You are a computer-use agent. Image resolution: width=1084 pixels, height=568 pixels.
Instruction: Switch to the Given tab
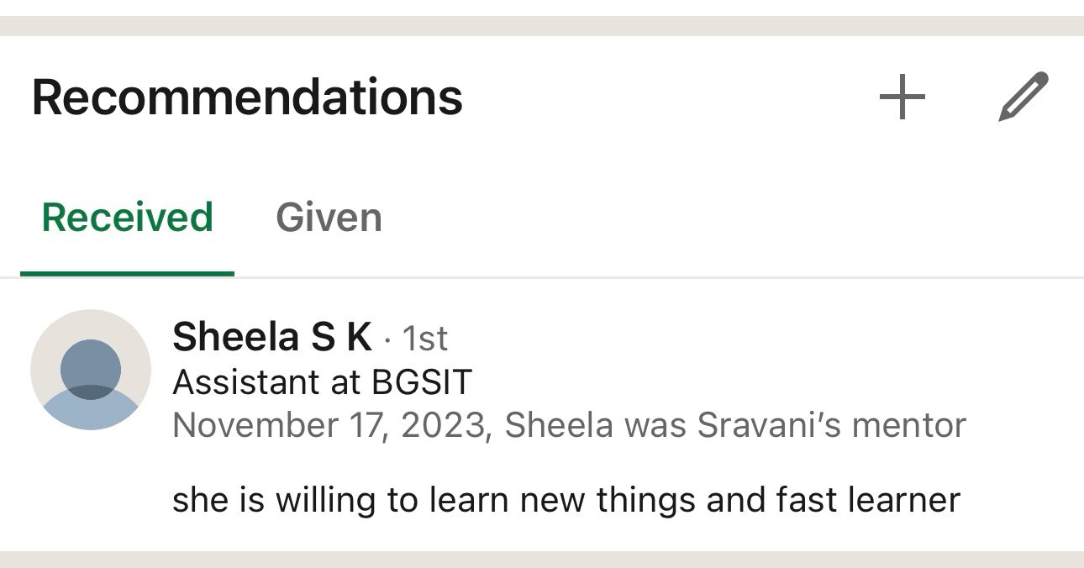(329, 218)
